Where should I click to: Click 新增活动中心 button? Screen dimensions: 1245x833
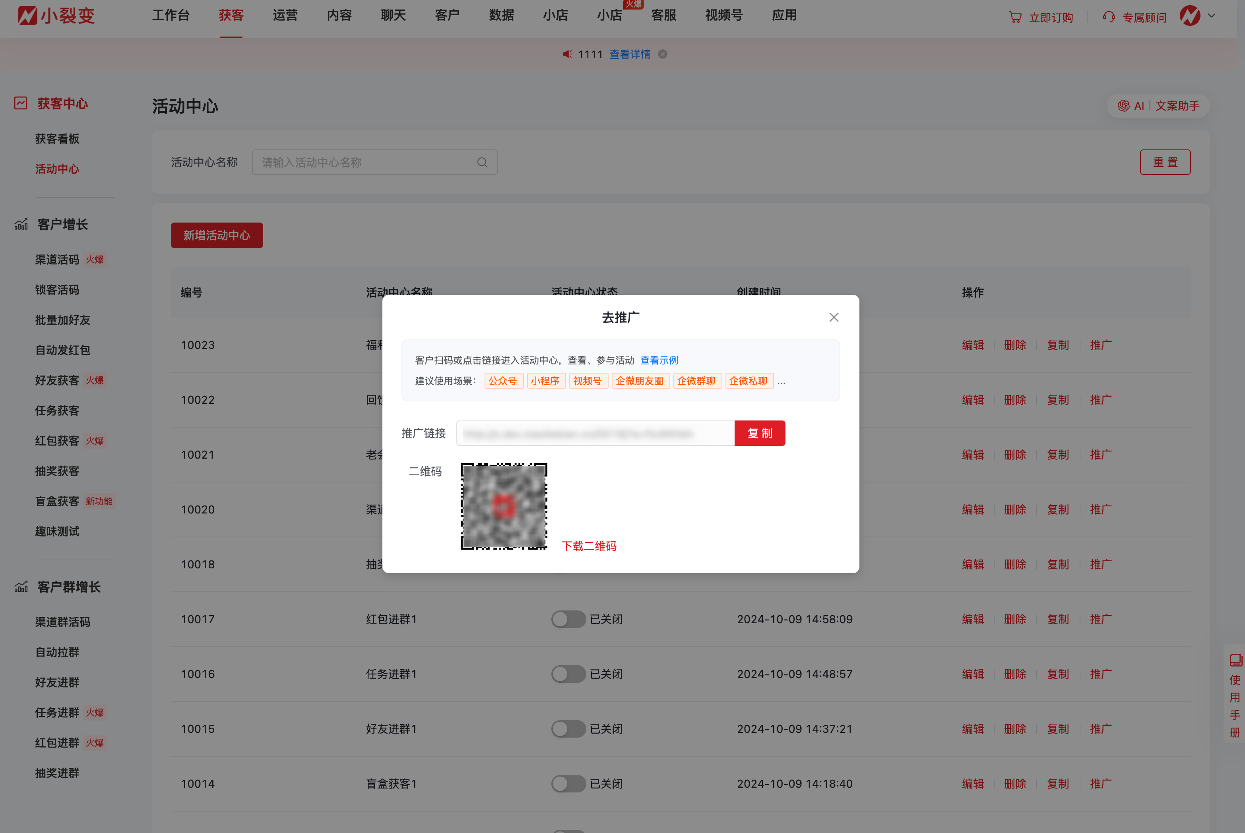coord(217,235)
